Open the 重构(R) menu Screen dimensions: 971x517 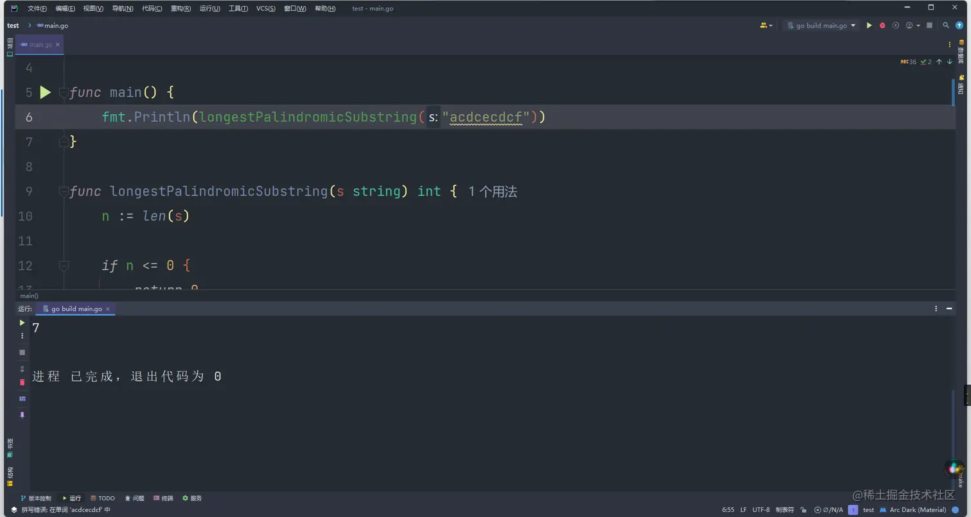(x=180, y=8)
